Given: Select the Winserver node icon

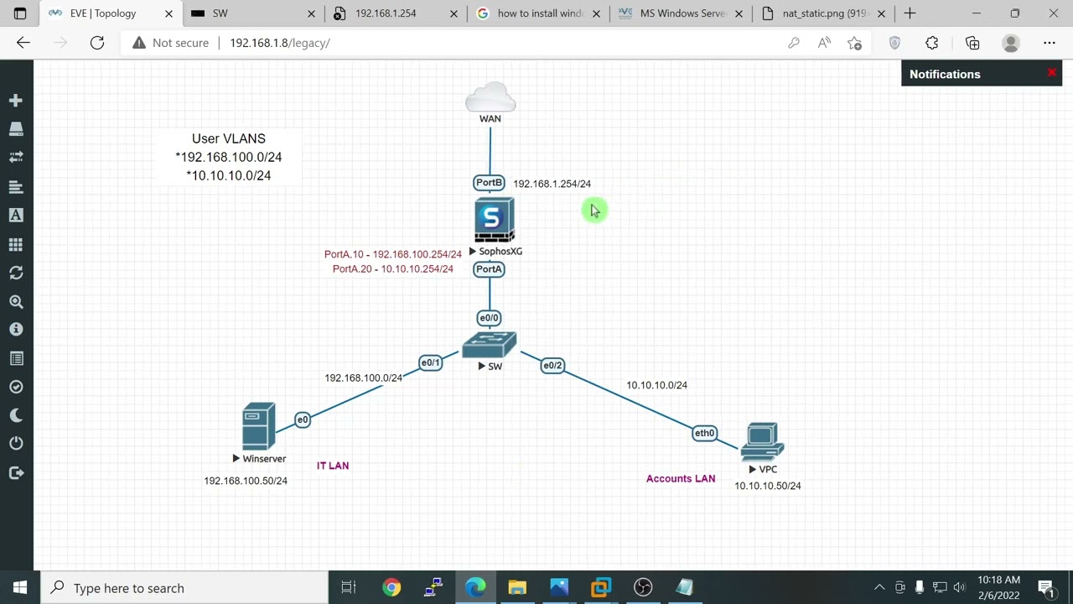Looking at the screenshot, I should click(x=258, y=426).
